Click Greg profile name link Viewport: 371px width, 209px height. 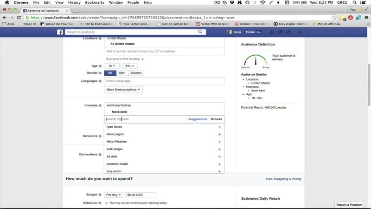point(237,32)
